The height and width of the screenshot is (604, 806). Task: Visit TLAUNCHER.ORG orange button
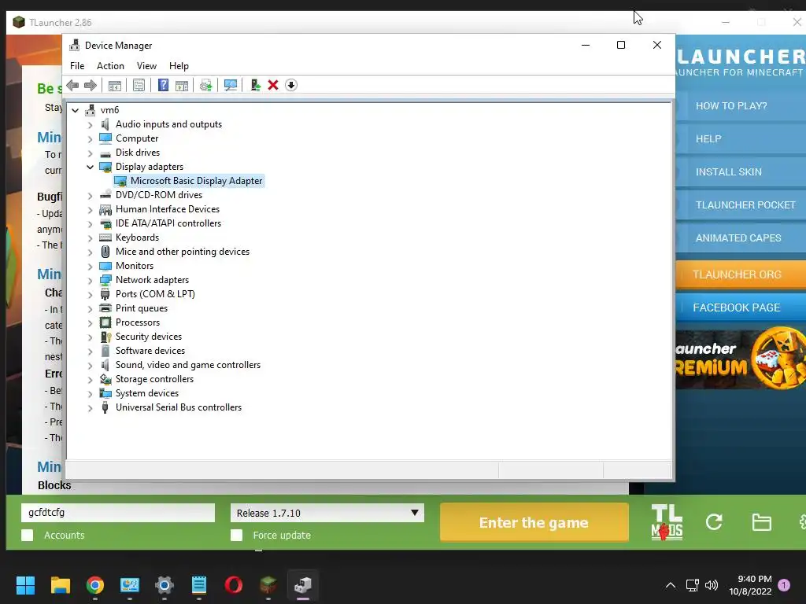tap(741, 274)
